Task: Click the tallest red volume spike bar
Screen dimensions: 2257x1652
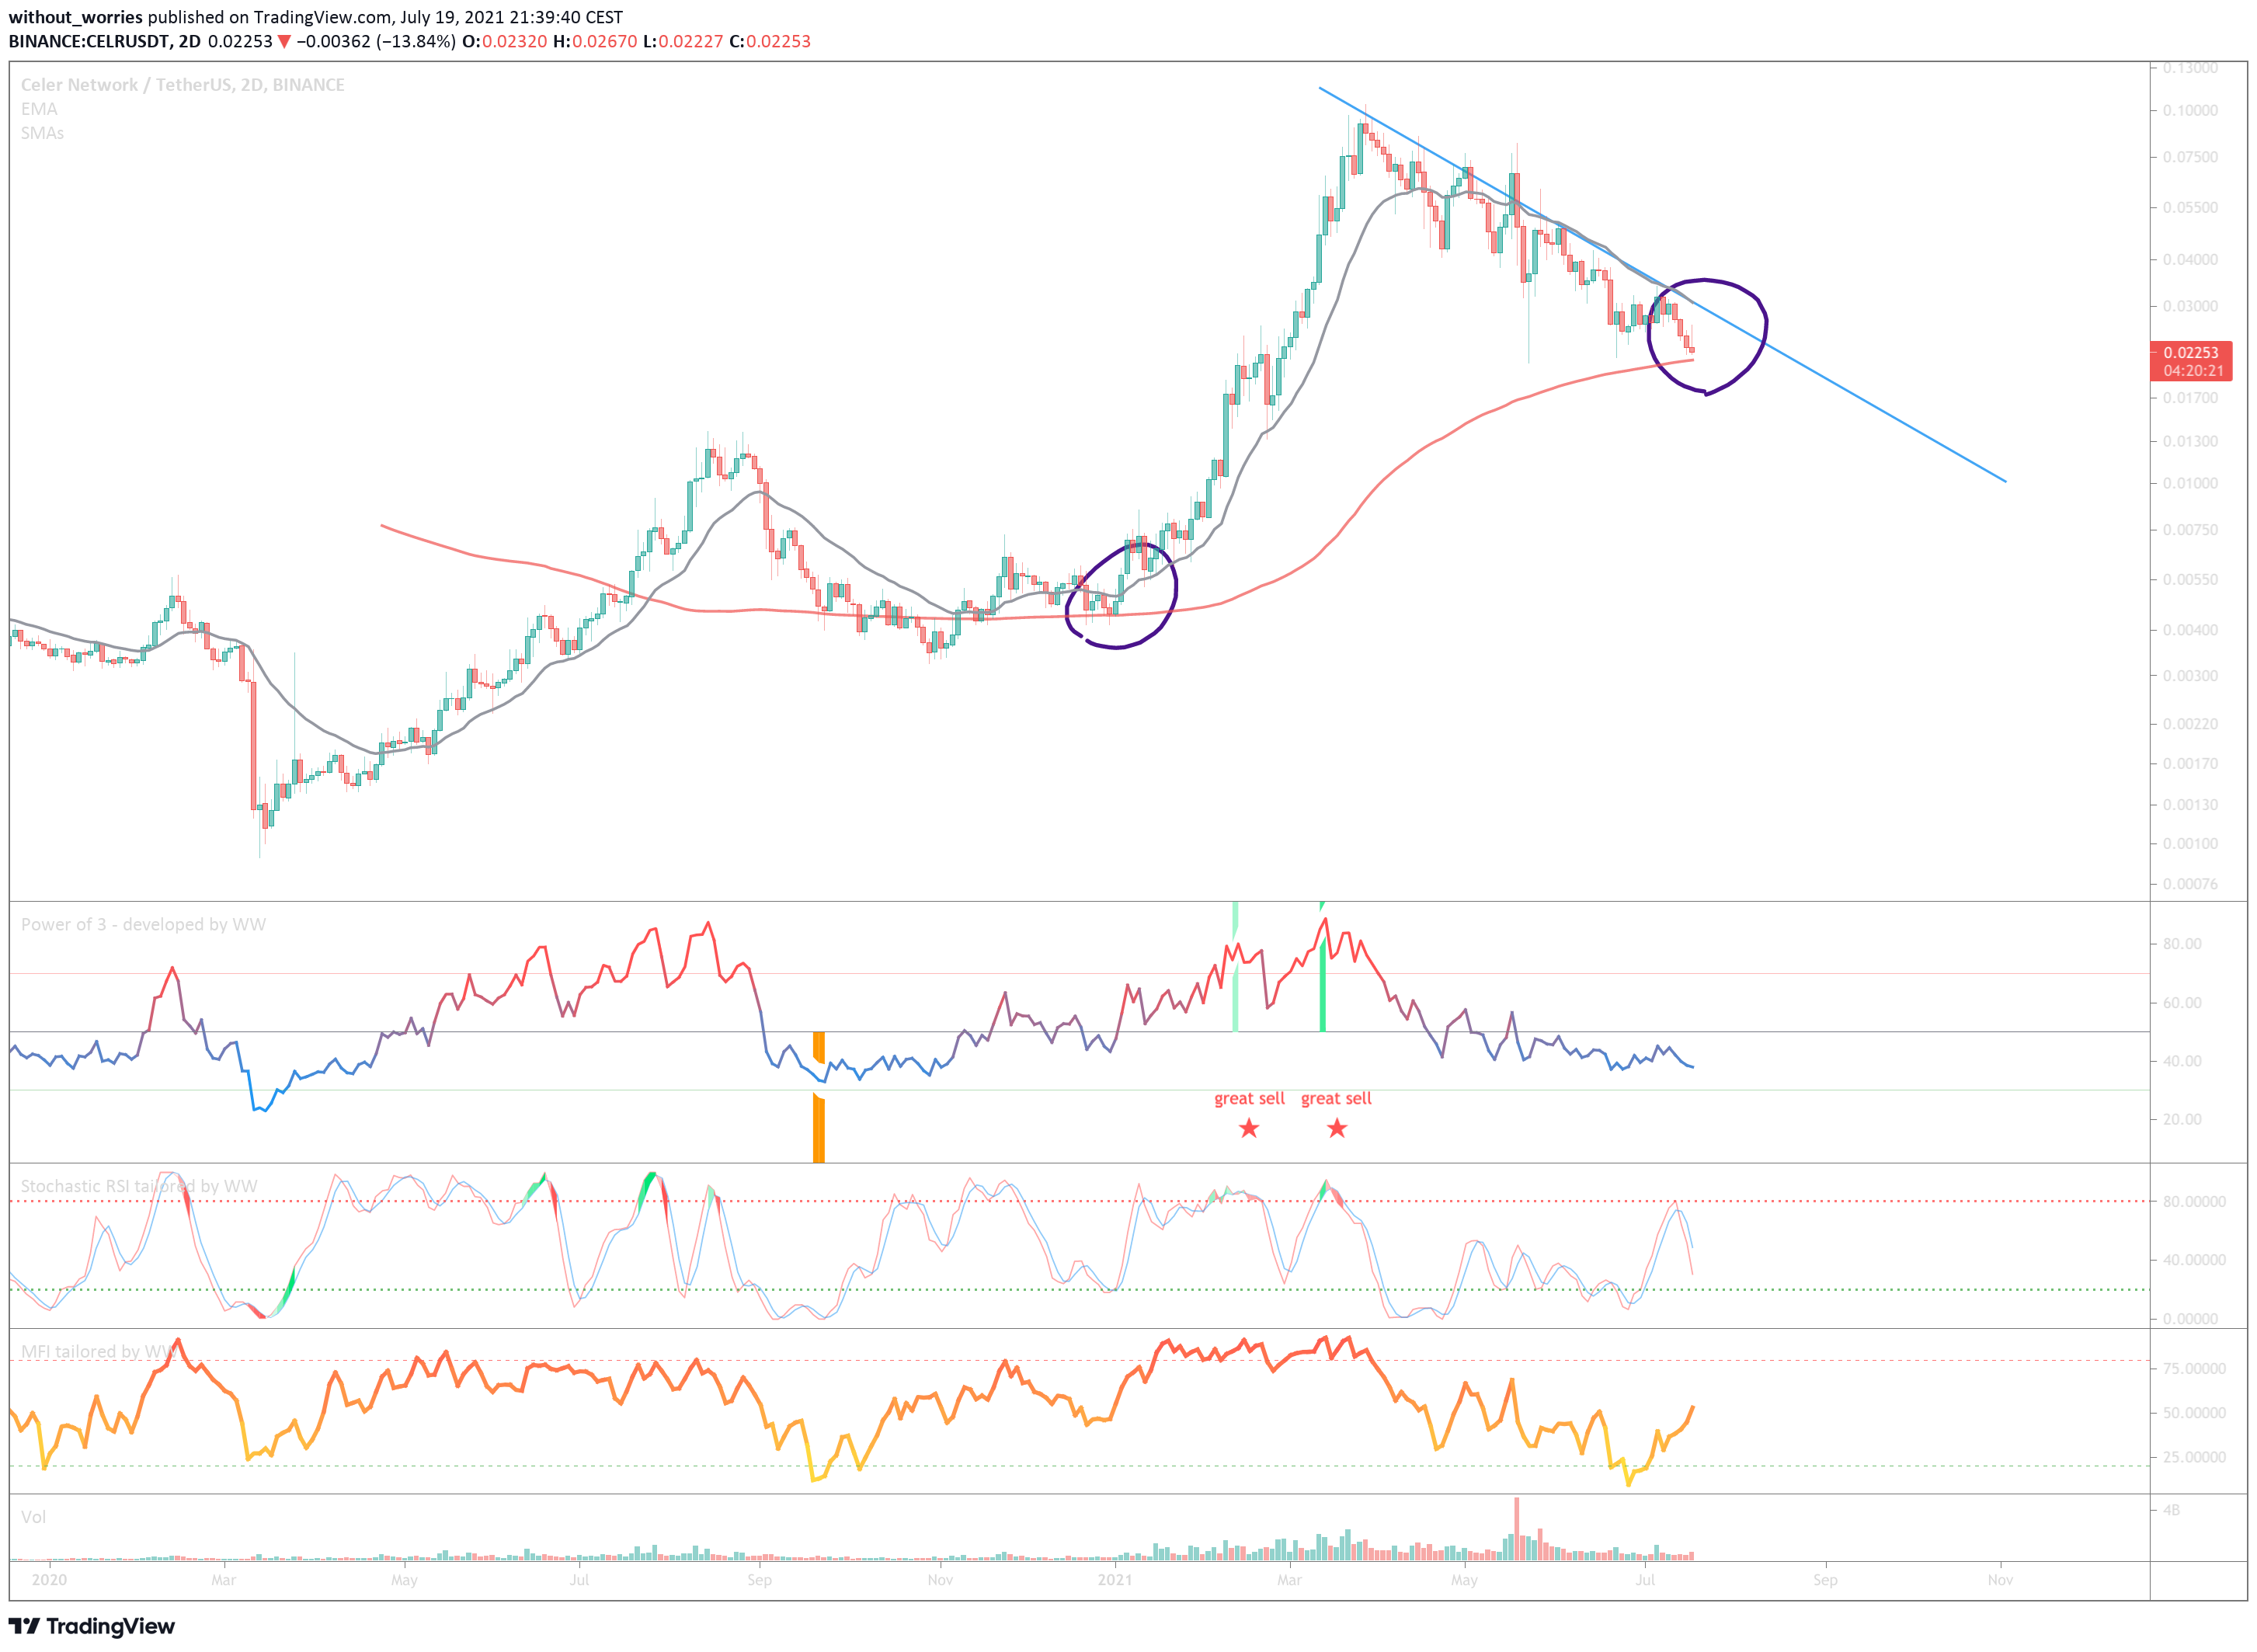Action: click(x=1517, y=1529)
